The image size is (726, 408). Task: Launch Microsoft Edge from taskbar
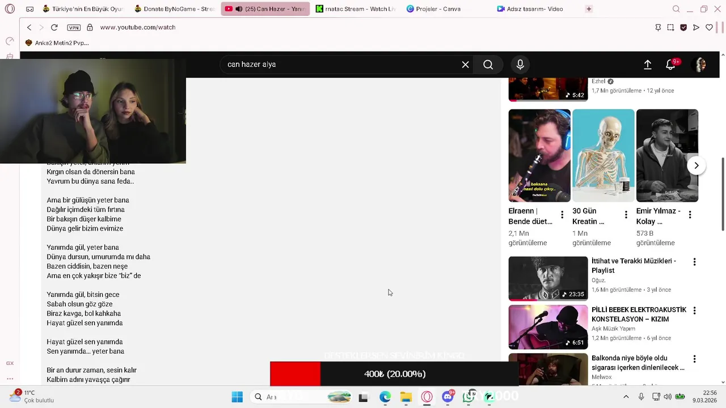pos(385,397)
